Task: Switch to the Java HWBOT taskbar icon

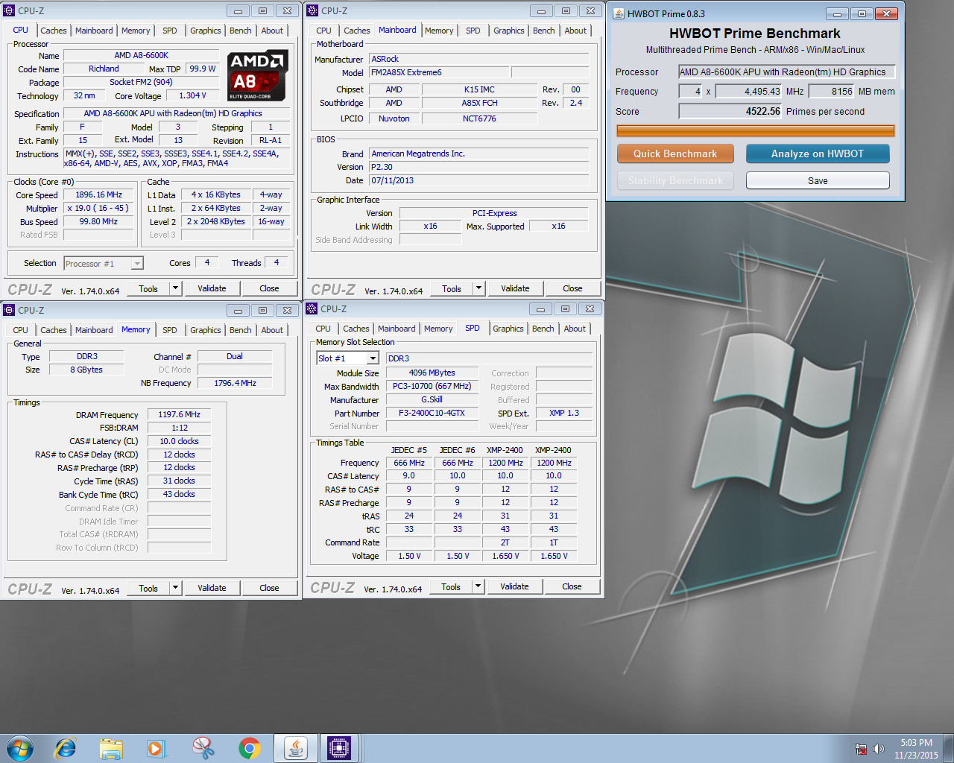Action: pyautogui.click(x=295, y=748)
